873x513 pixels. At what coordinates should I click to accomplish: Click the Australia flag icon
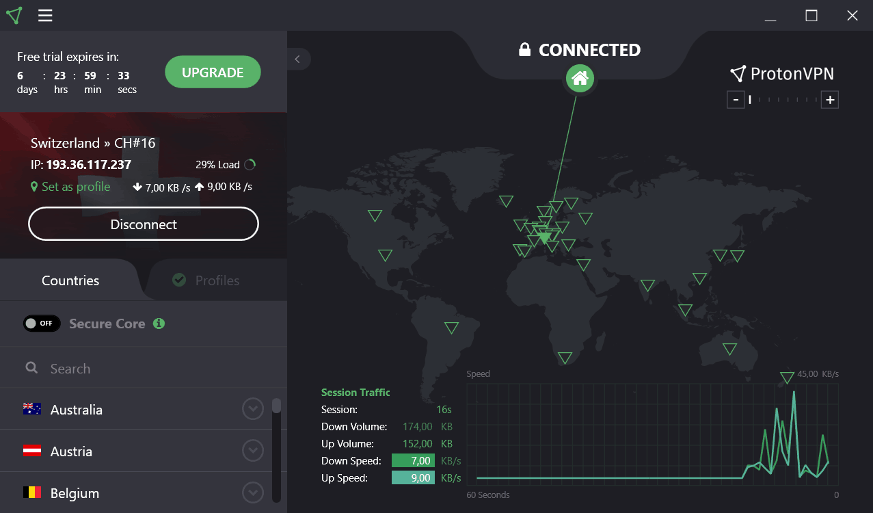pos(32,409)
